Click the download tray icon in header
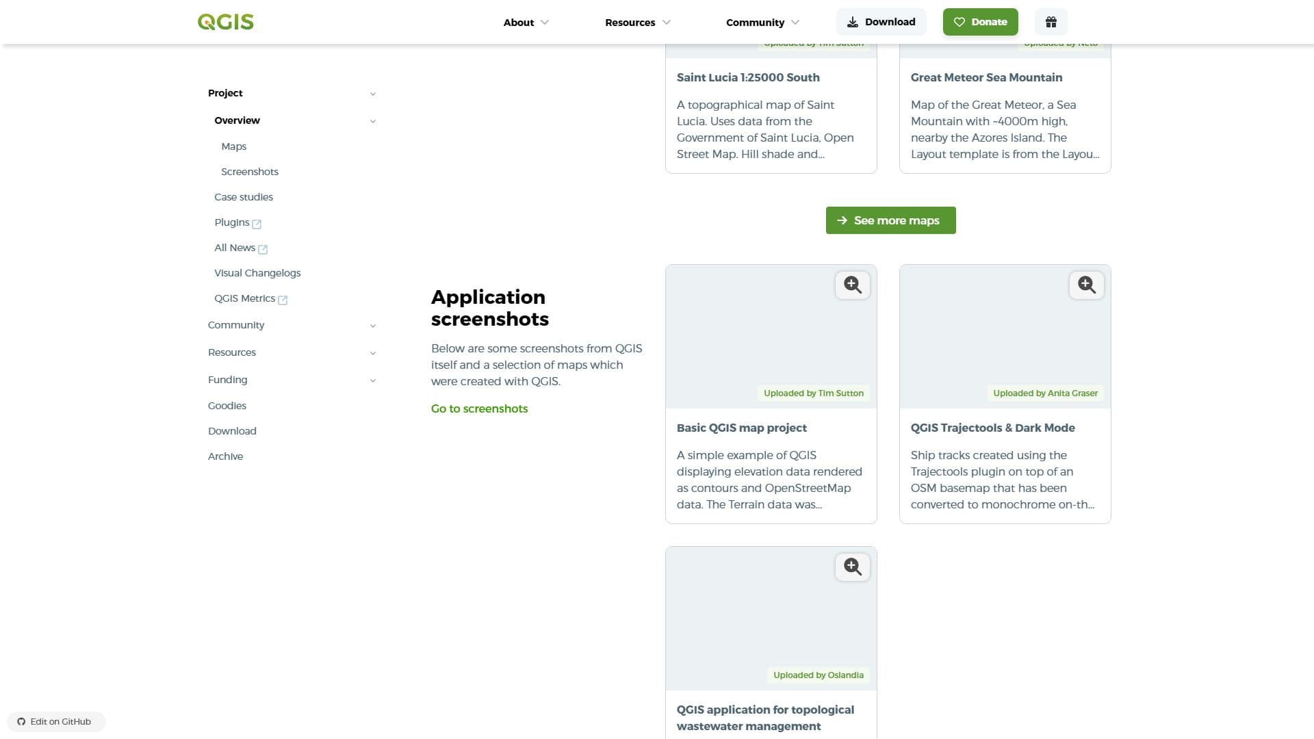This screenshot has width=1314, height=739. [x=853, y=22]
